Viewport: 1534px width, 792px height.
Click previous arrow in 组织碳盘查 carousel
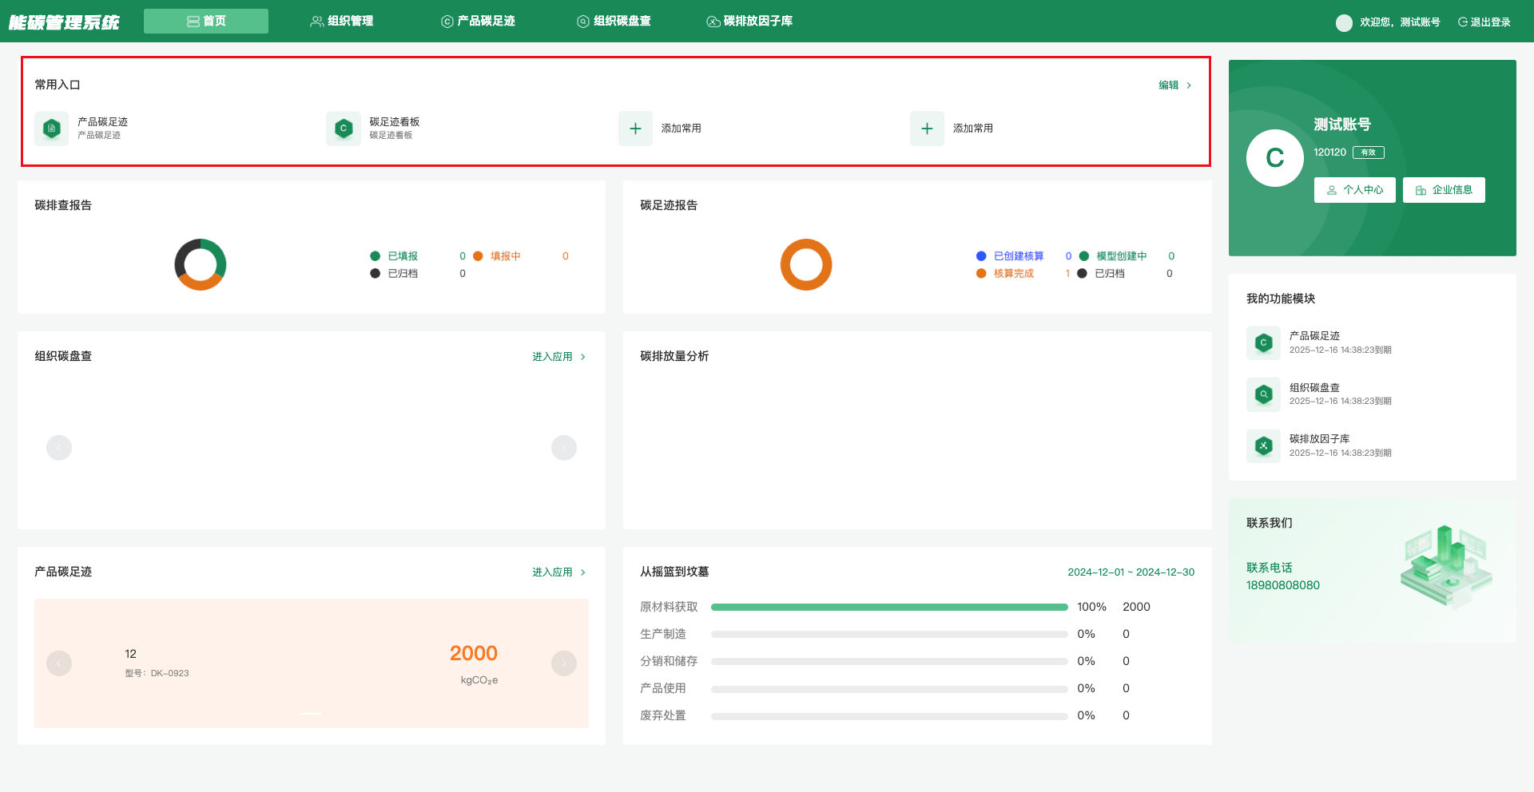point(59,448)
